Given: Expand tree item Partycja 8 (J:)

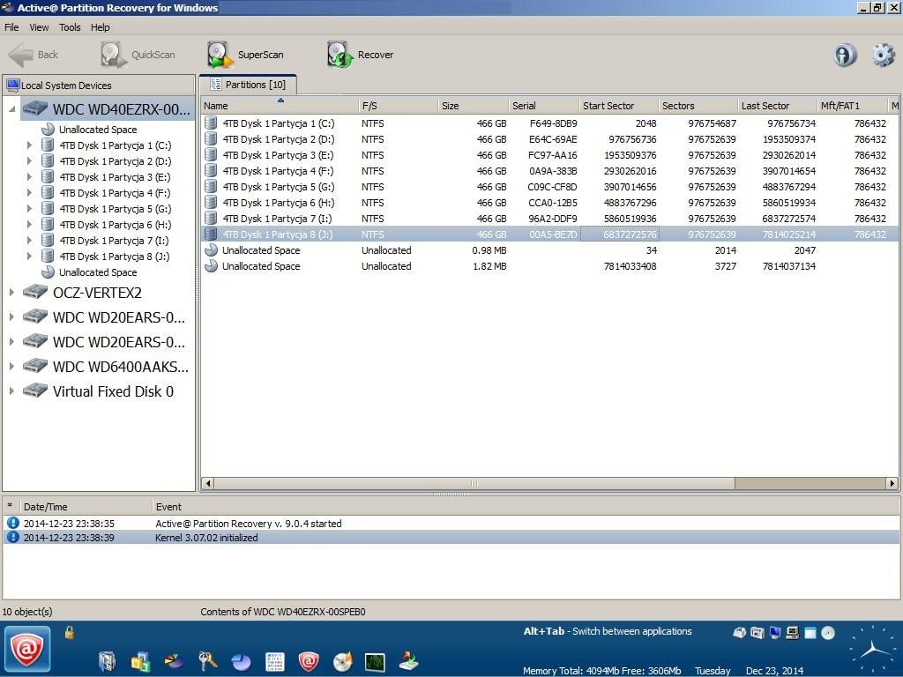Looking at the screenshot, I should coord(29,257).
